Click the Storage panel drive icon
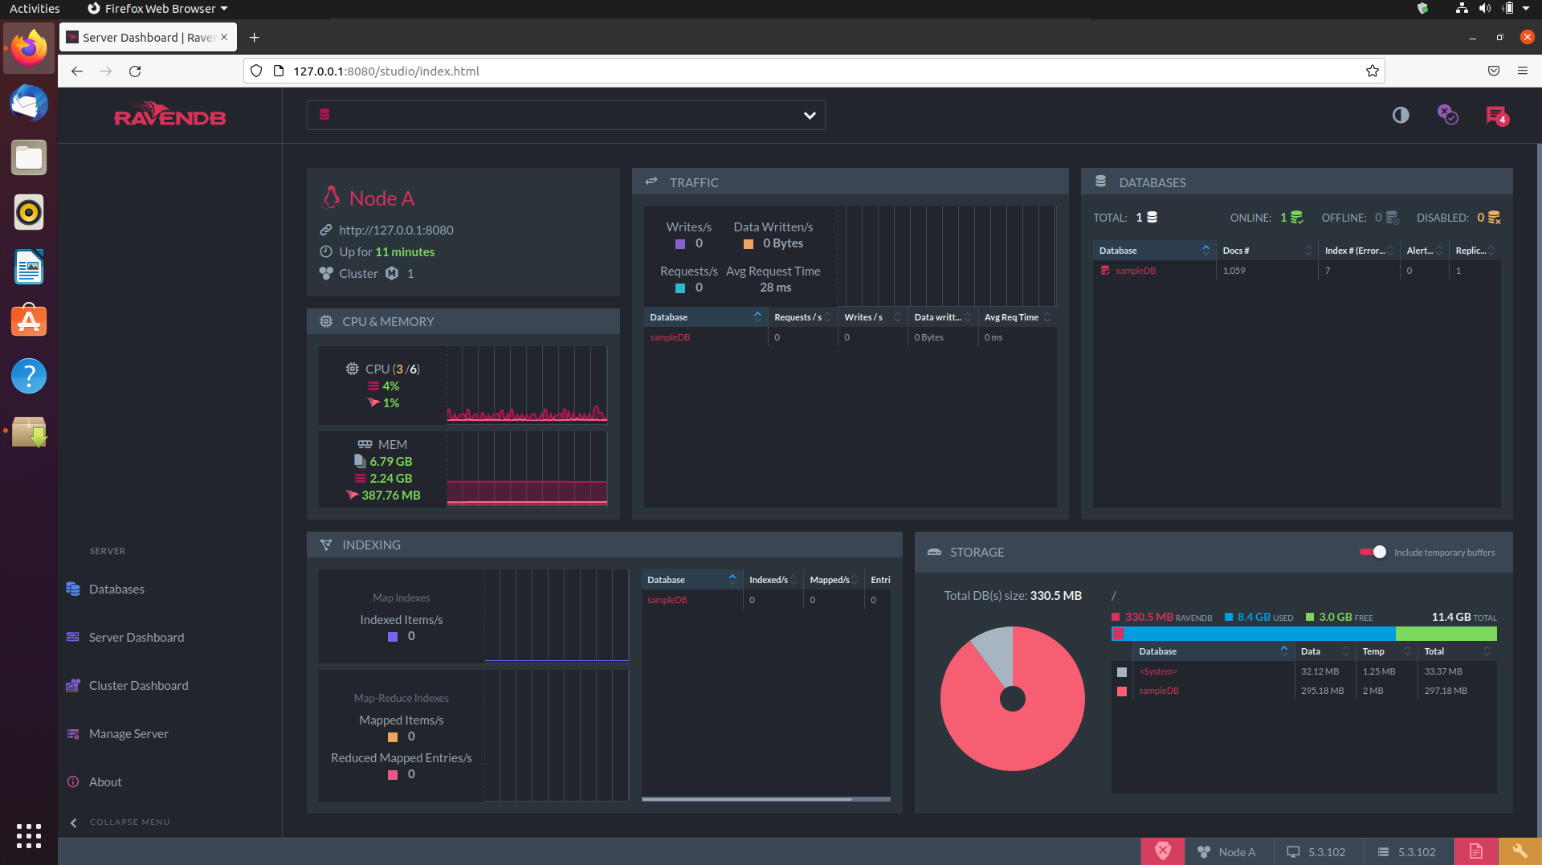The image size is (1542, 865). [934, 552]
